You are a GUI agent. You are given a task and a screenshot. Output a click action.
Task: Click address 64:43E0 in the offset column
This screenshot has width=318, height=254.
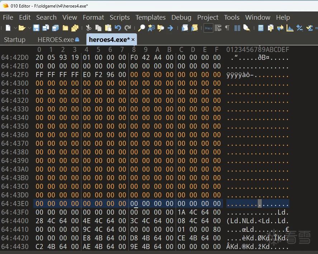15,204
